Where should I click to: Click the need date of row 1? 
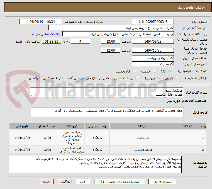[x=22, y=138]
